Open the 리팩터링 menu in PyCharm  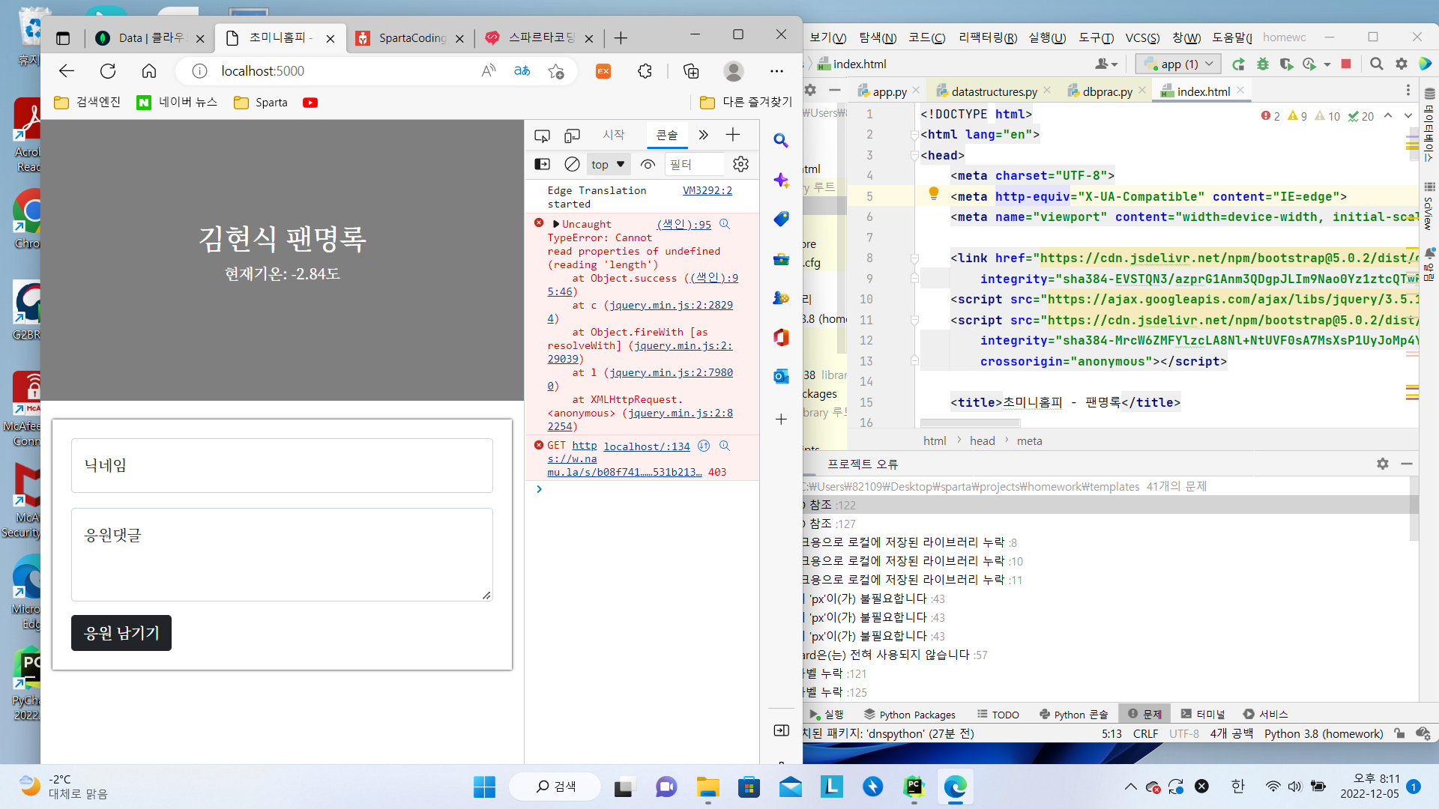pos(988,37)
